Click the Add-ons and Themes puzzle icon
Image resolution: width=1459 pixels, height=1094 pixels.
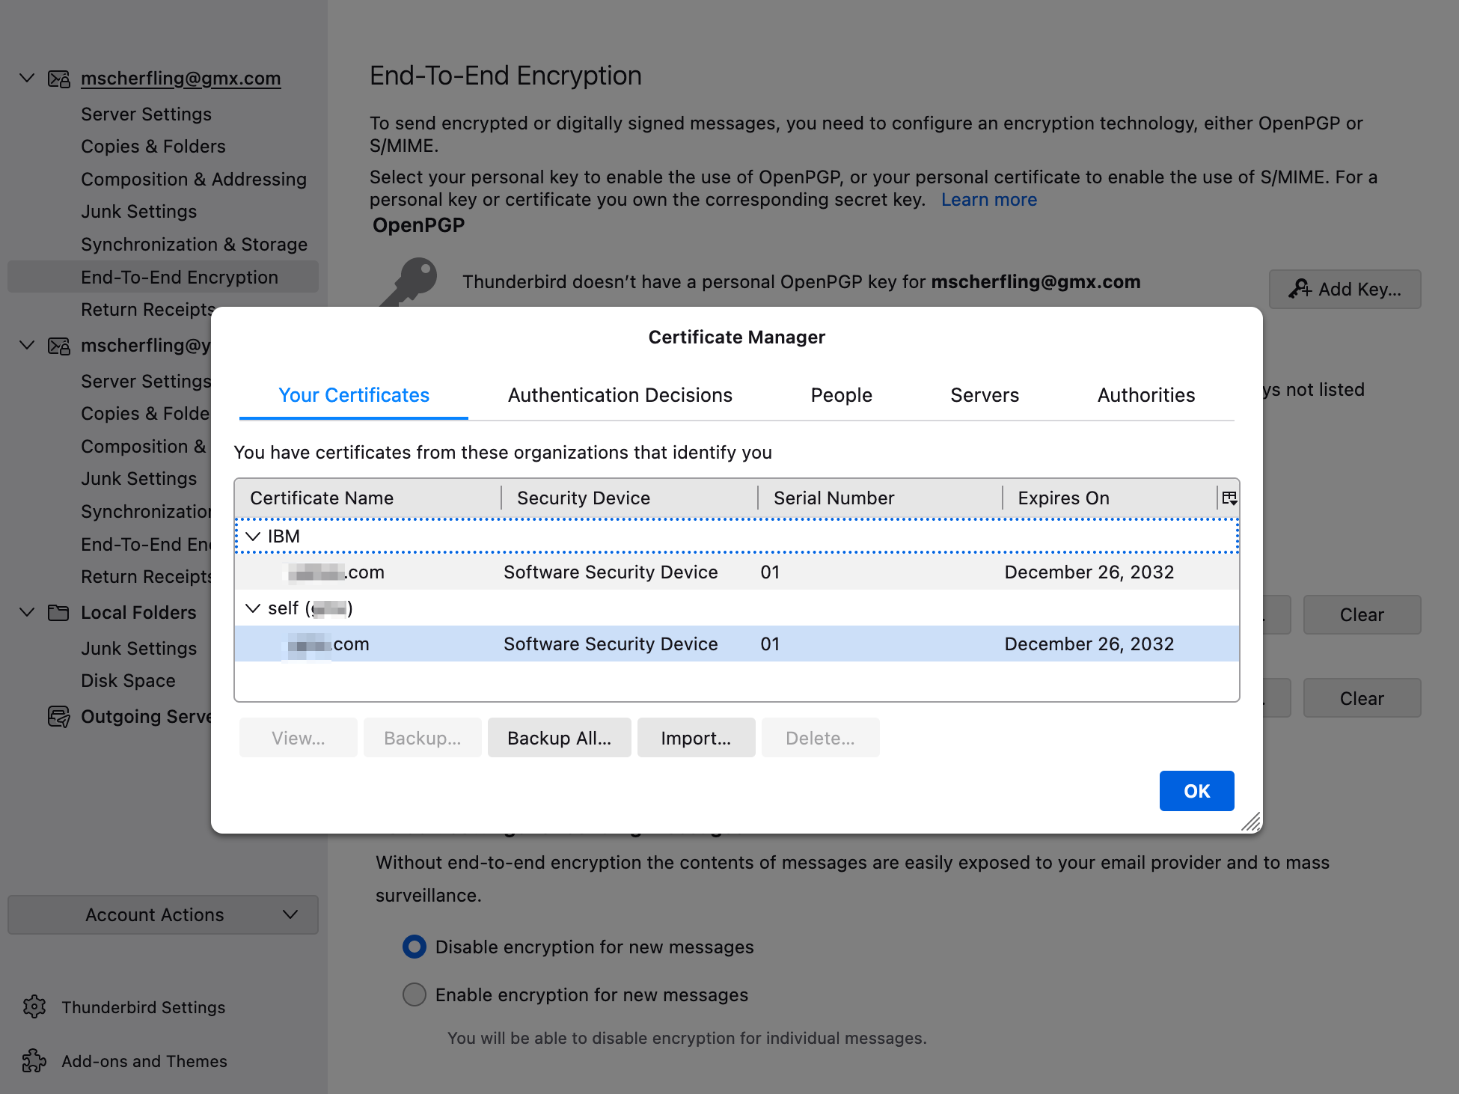pos(34,1060)
